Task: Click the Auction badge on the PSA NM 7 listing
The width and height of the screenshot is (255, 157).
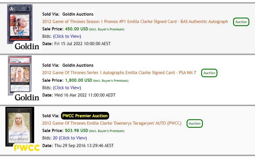Action: (209, 73)
